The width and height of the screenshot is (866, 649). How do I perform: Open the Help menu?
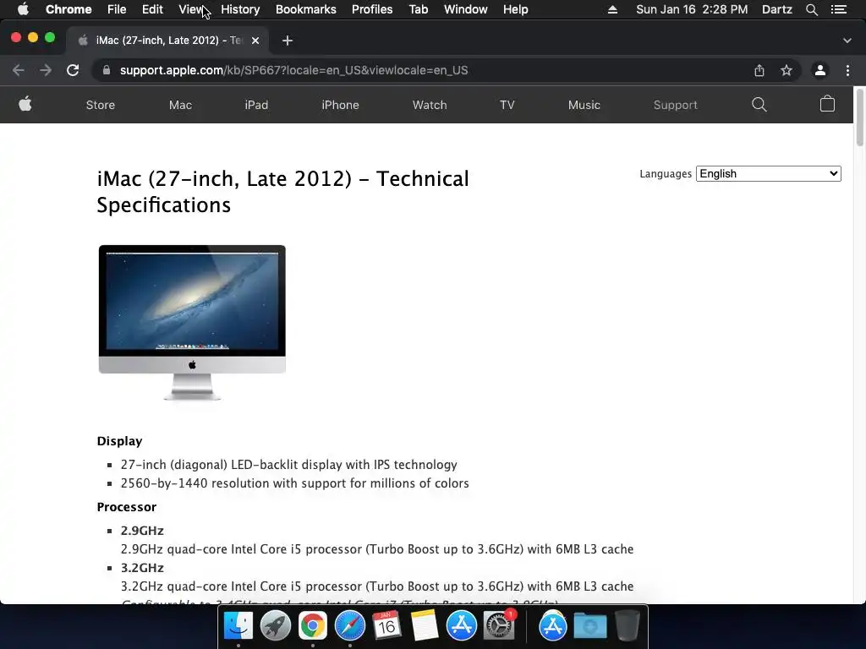(x=515, y=9)
